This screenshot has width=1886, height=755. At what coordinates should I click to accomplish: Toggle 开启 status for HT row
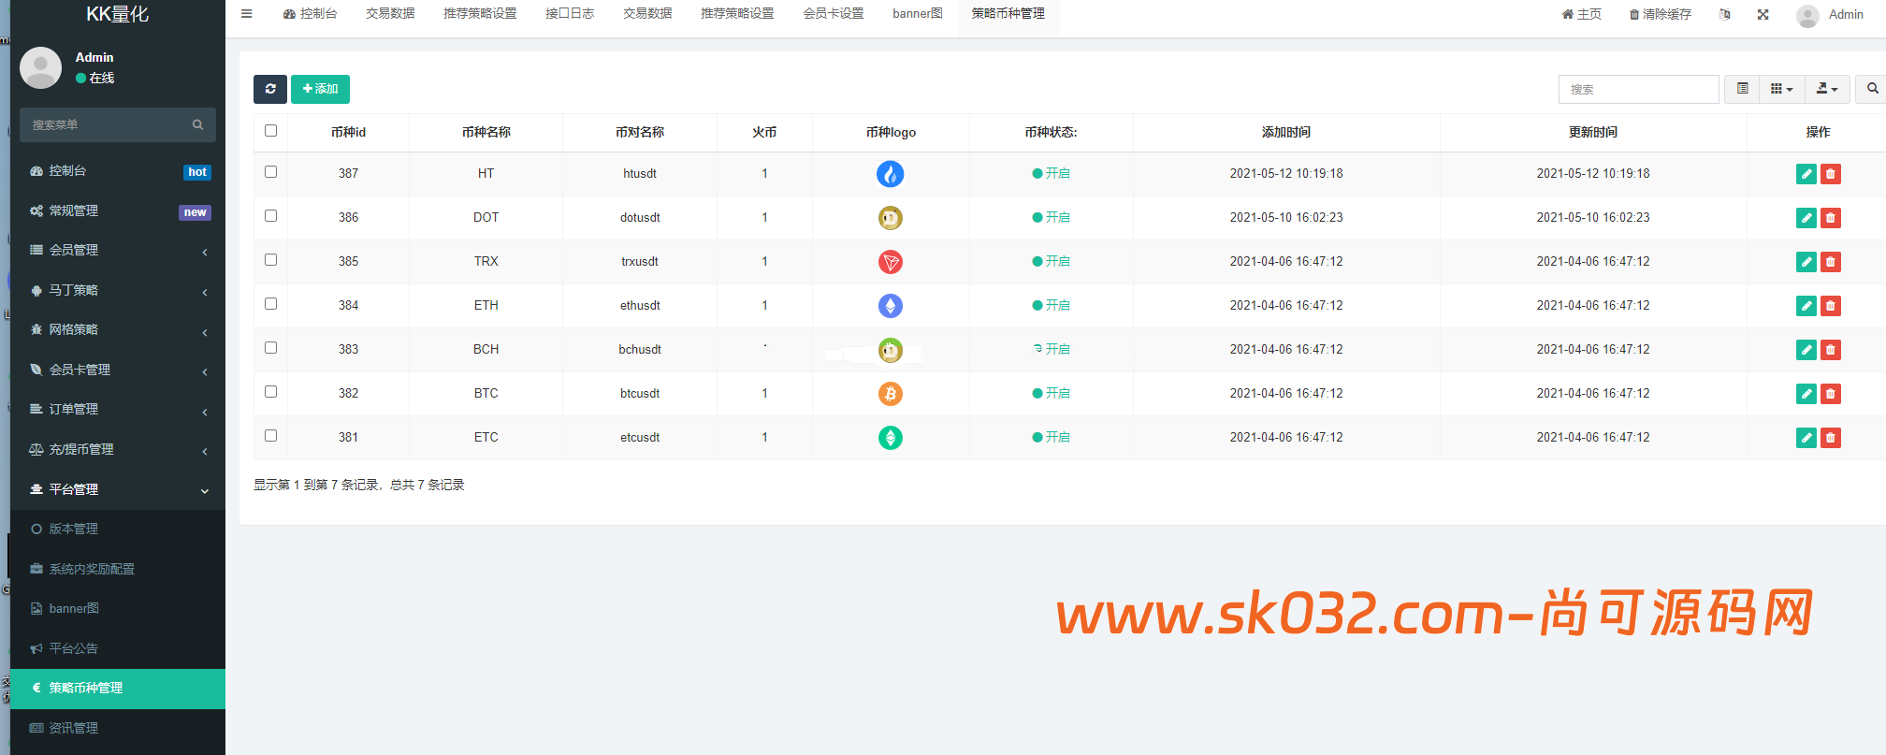pos(1051,174)
